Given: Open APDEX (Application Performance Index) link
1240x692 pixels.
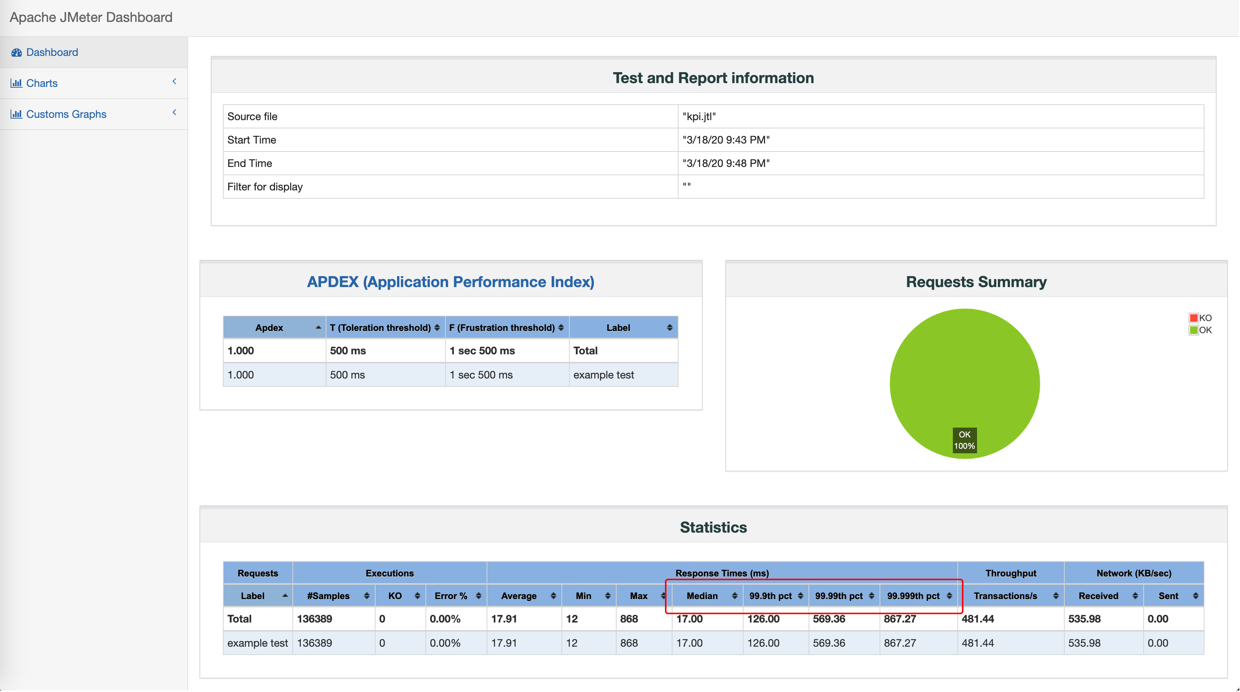Looking at the screenshot, I should click(x=451, y=282).
